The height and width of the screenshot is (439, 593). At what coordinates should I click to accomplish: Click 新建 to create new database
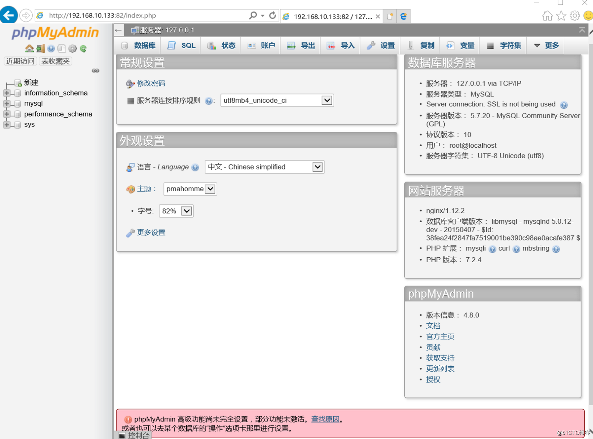click(31, 83)
